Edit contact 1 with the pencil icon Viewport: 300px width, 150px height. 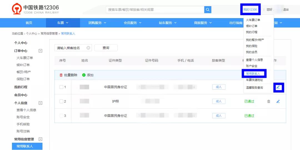pos(278,87)
